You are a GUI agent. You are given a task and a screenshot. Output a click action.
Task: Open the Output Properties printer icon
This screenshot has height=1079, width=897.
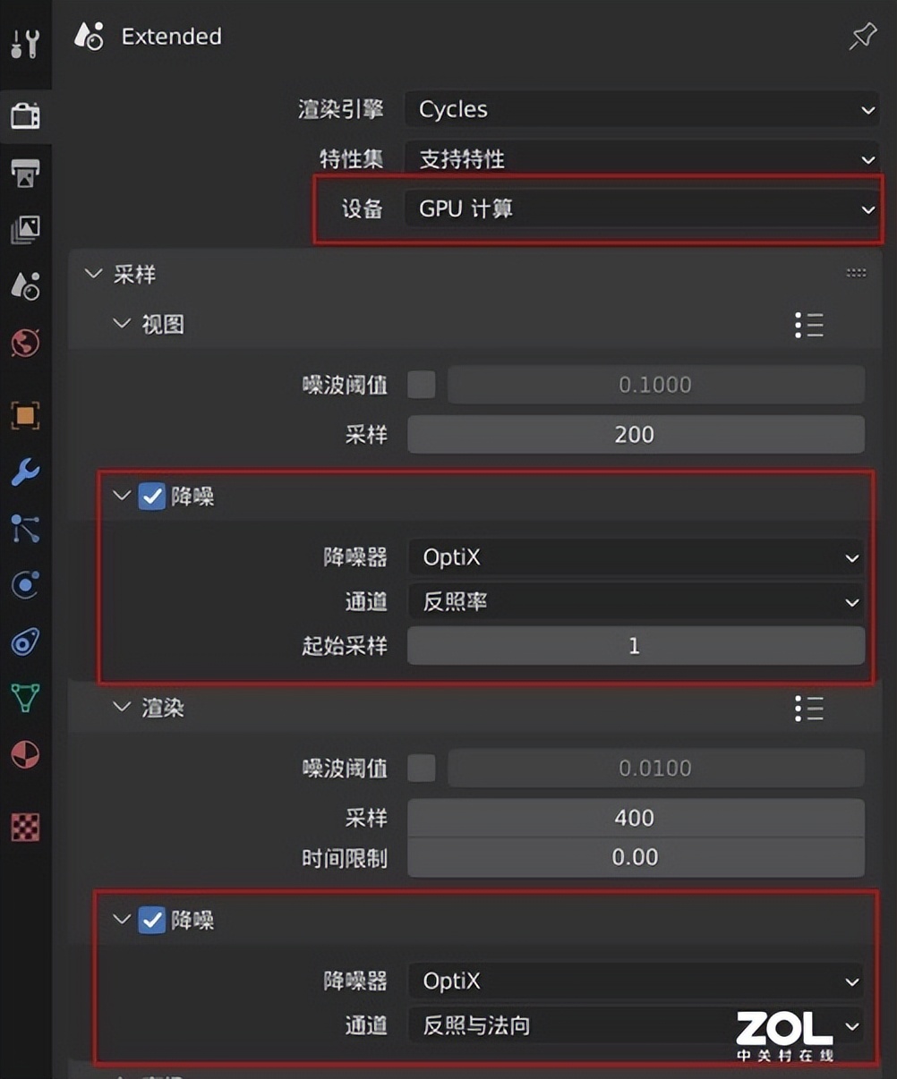(26, 171)
